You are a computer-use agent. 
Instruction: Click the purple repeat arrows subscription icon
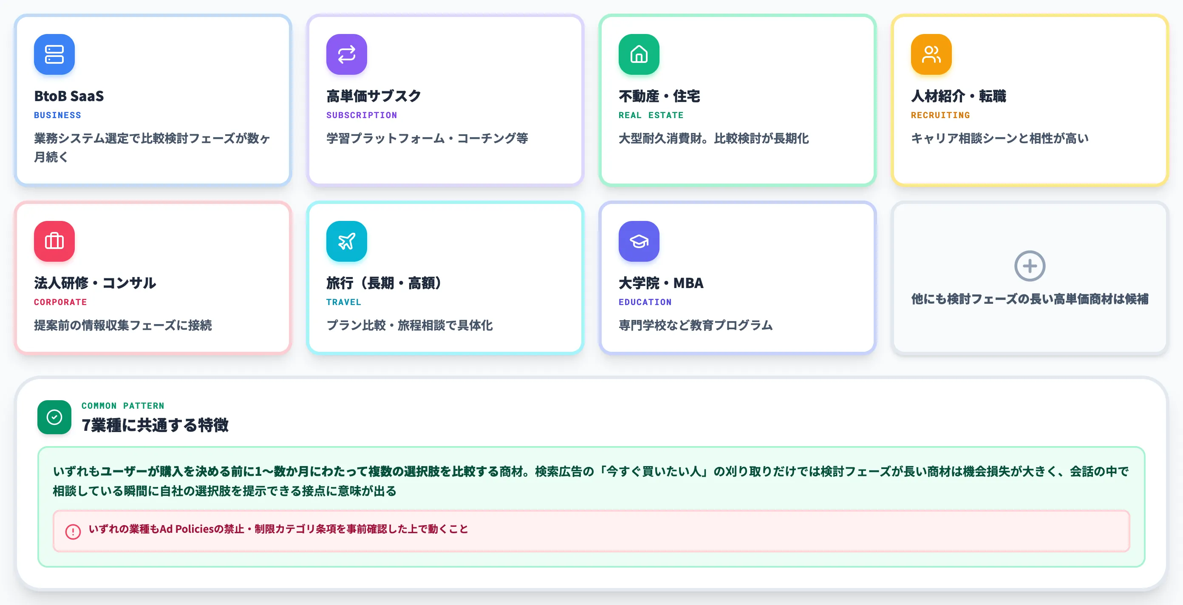347,54
